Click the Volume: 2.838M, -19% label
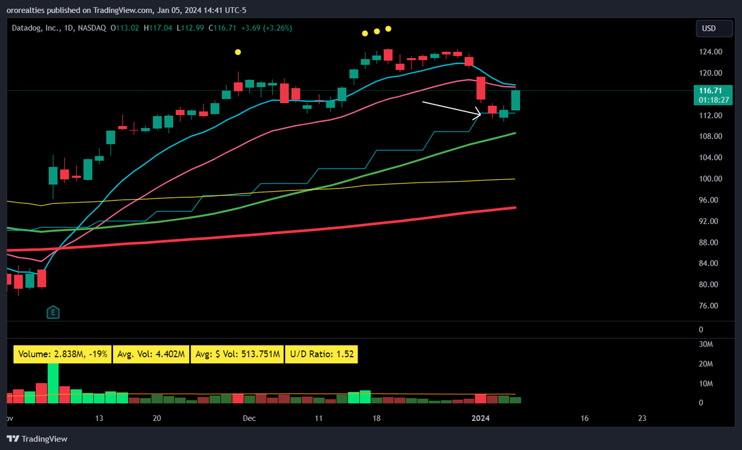Viewport: 742px width, 450px height. click(63, 354)
